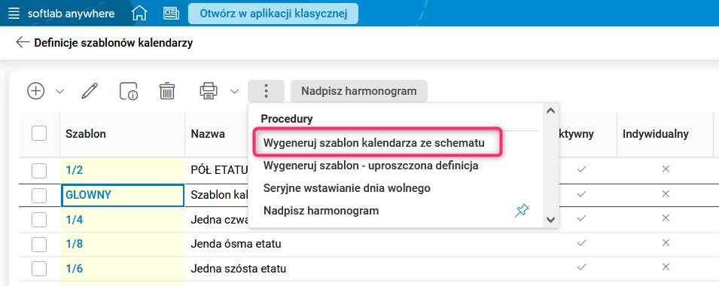Check the row checkbox for 1/2

[39, 171]
